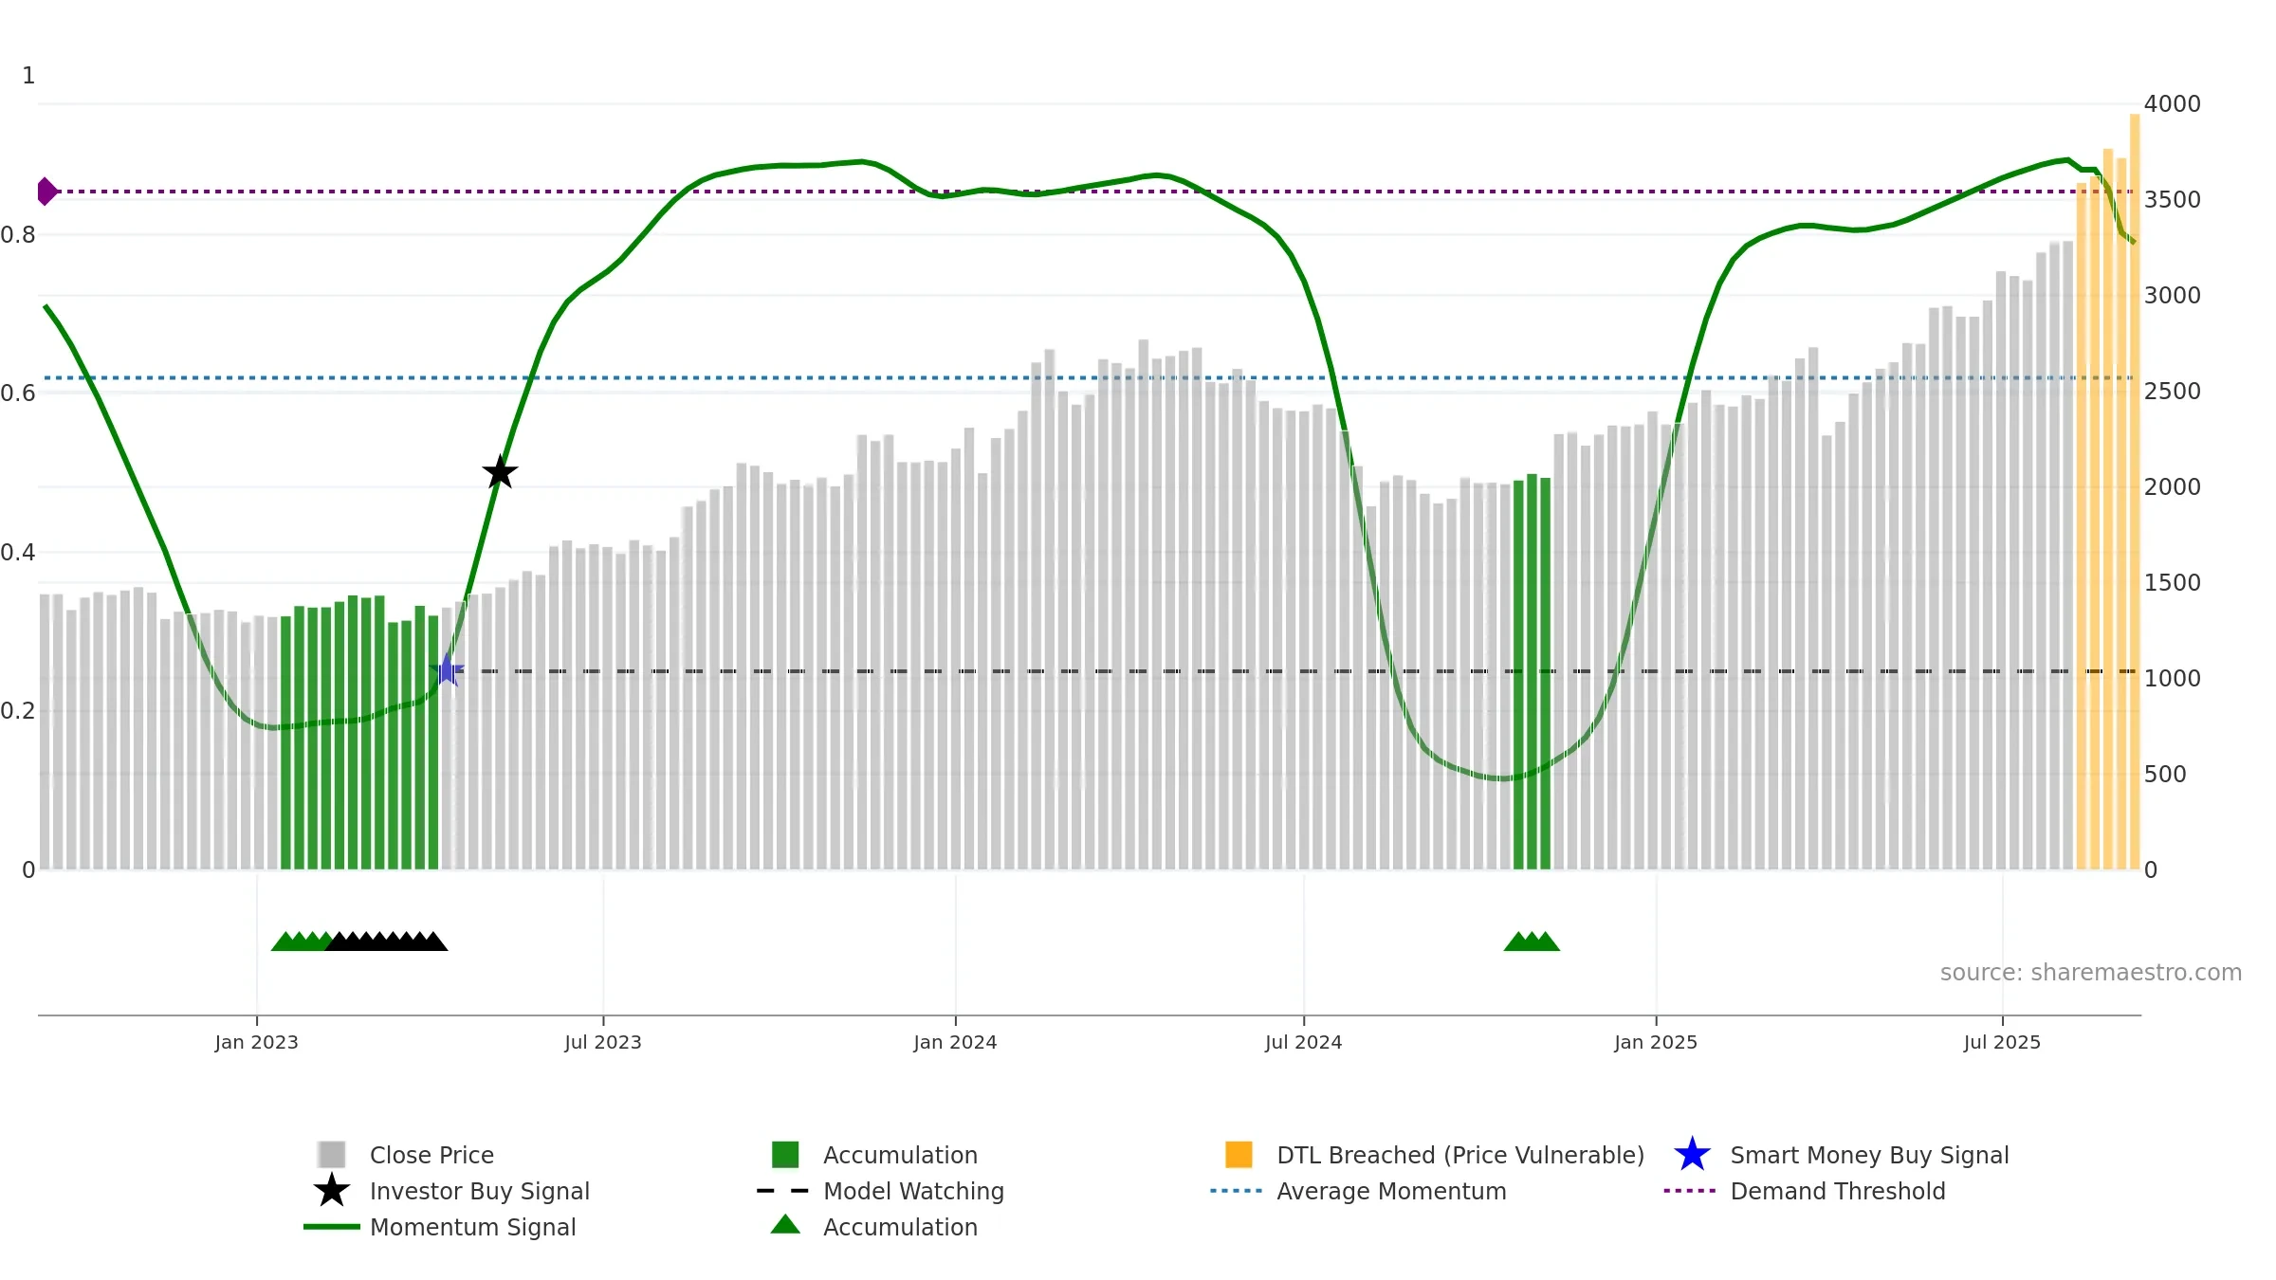Viewport: 2276px width, 1280px height.
Task: Click the black Investor Buy Signal star on chart
Action: point(500,471)
